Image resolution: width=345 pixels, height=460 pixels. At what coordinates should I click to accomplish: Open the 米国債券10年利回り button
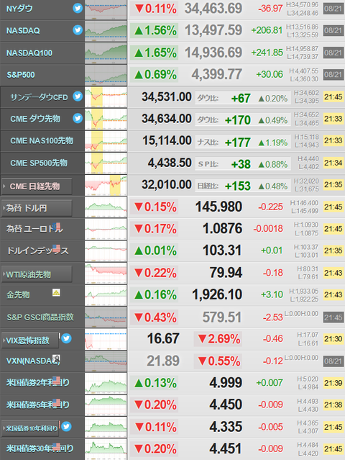(30, 428)
